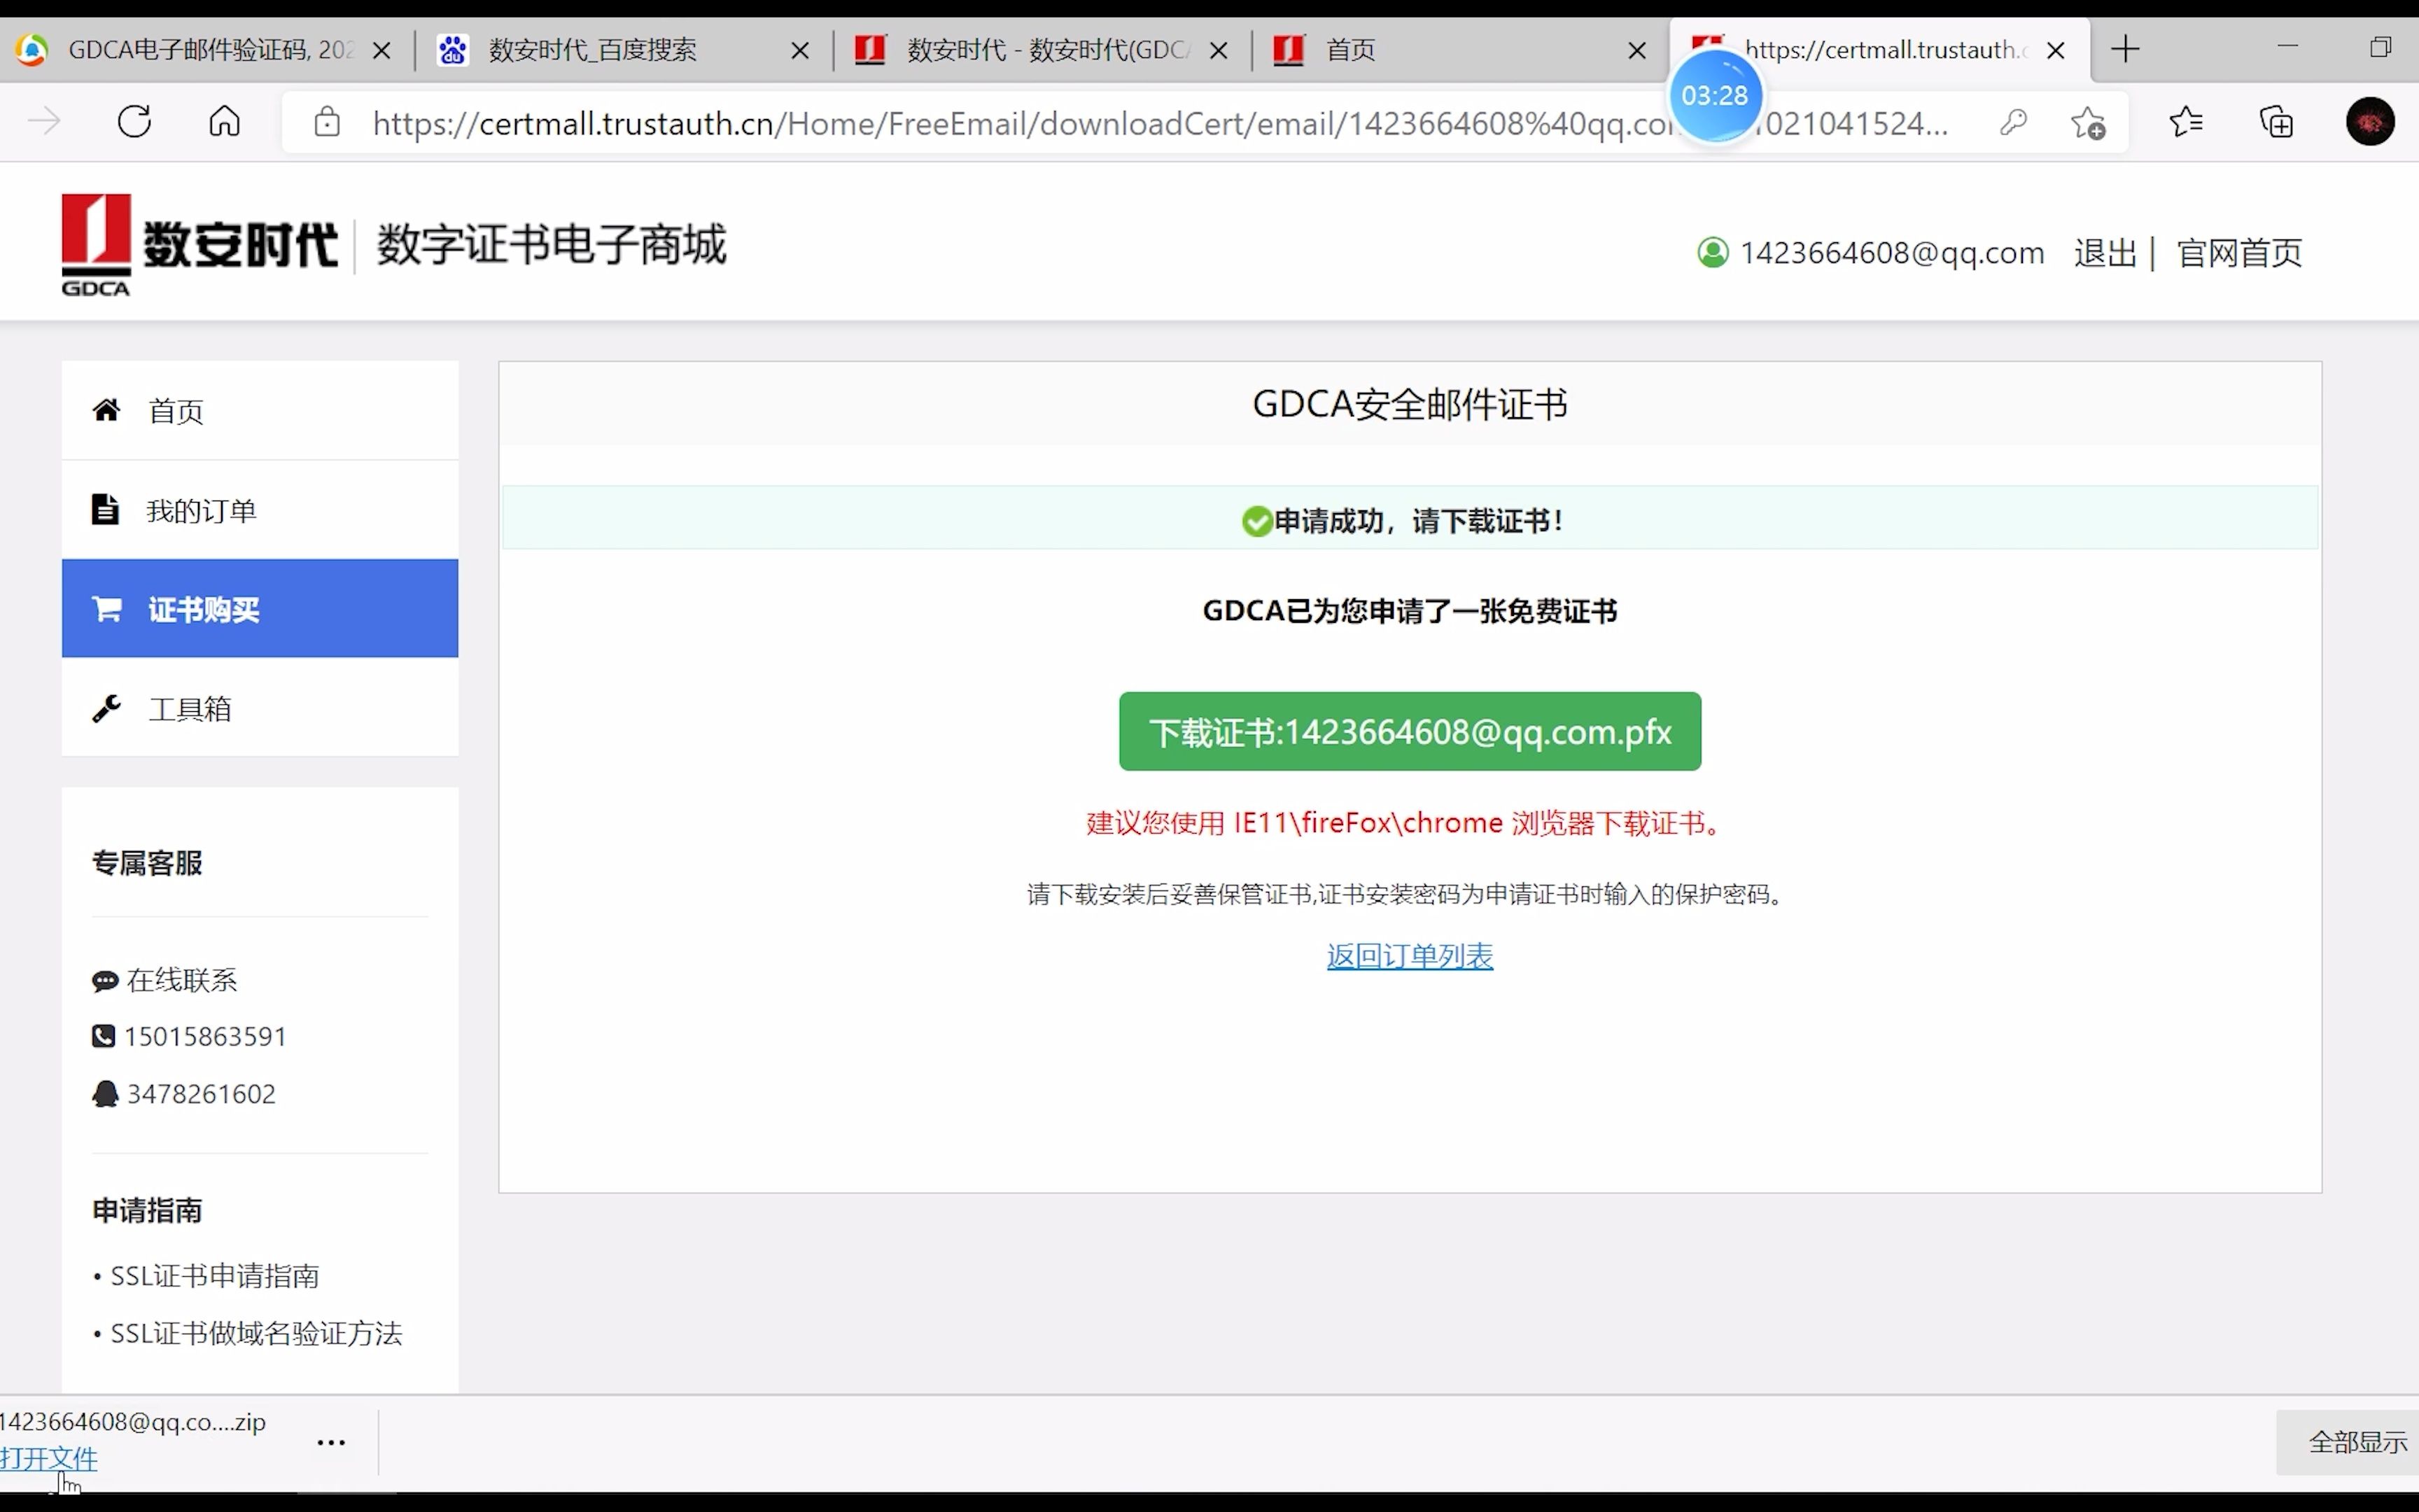
Task: Refresh the current page
Action: [133, 121]
